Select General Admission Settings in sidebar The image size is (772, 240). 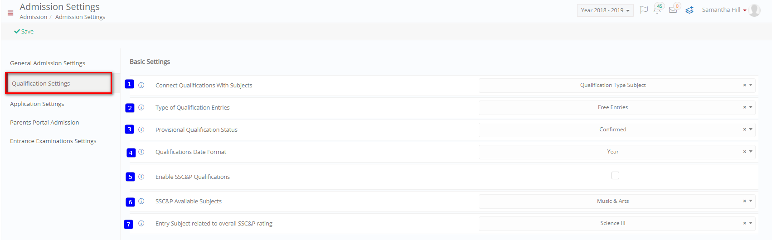[48, 63]
